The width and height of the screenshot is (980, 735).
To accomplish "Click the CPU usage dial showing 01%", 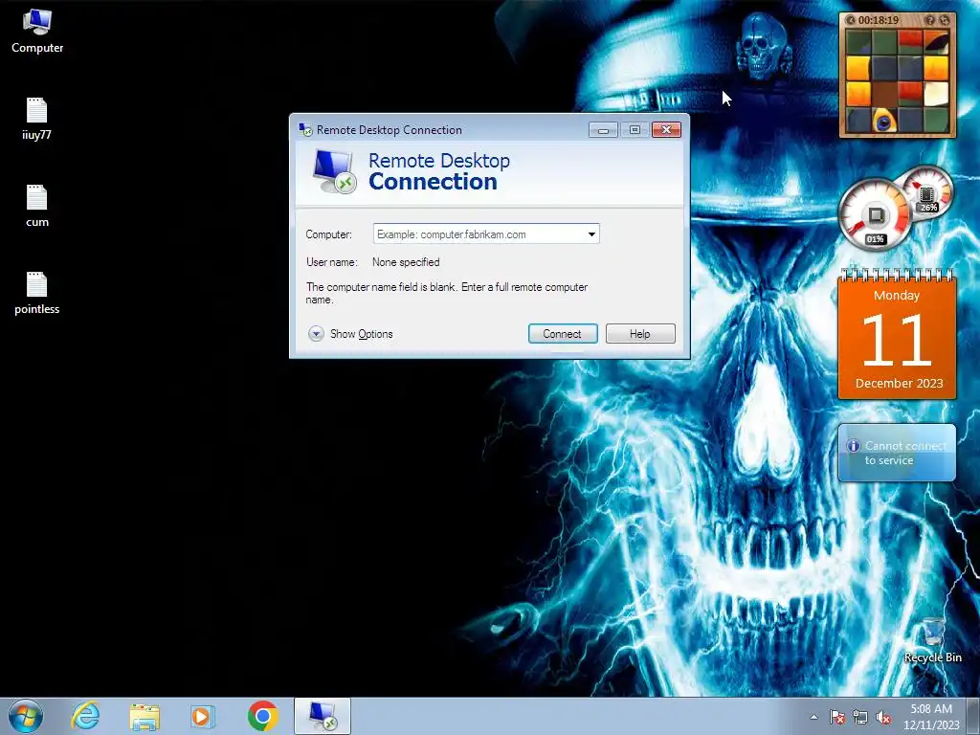I will (875, 215).
